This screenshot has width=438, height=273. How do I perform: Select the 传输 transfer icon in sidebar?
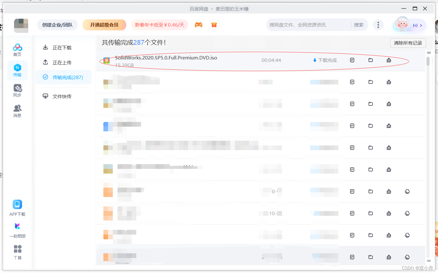pyautogui.click(x=17, y=70)
